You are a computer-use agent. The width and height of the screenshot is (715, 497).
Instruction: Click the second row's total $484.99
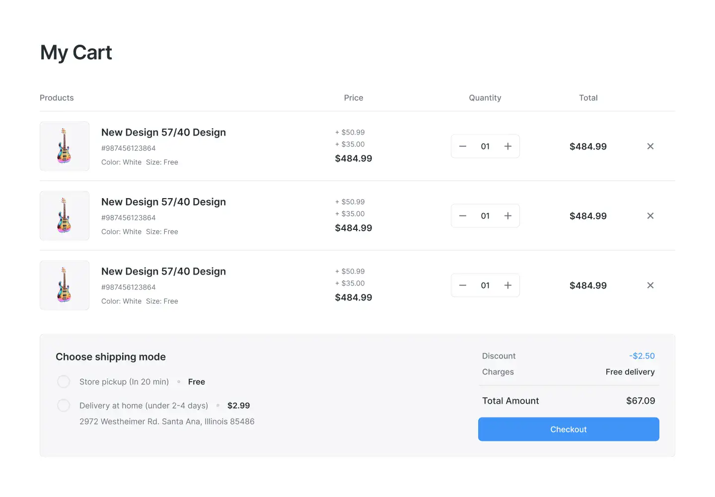coord(588,216)
